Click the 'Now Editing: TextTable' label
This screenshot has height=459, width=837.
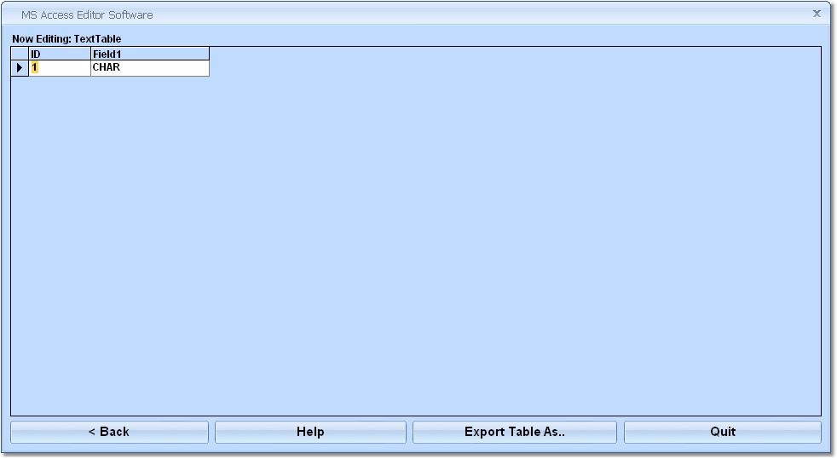(66, 39)
